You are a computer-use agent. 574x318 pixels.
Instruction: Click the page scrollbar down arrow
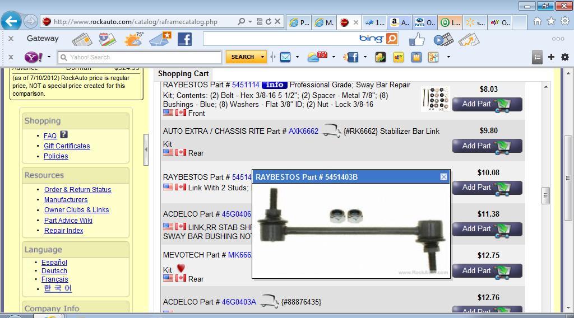[x=568, y=308]
